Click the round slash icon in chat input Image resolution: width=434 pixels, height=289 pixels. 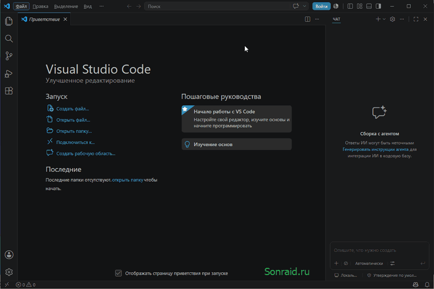(x=346, y=263)
